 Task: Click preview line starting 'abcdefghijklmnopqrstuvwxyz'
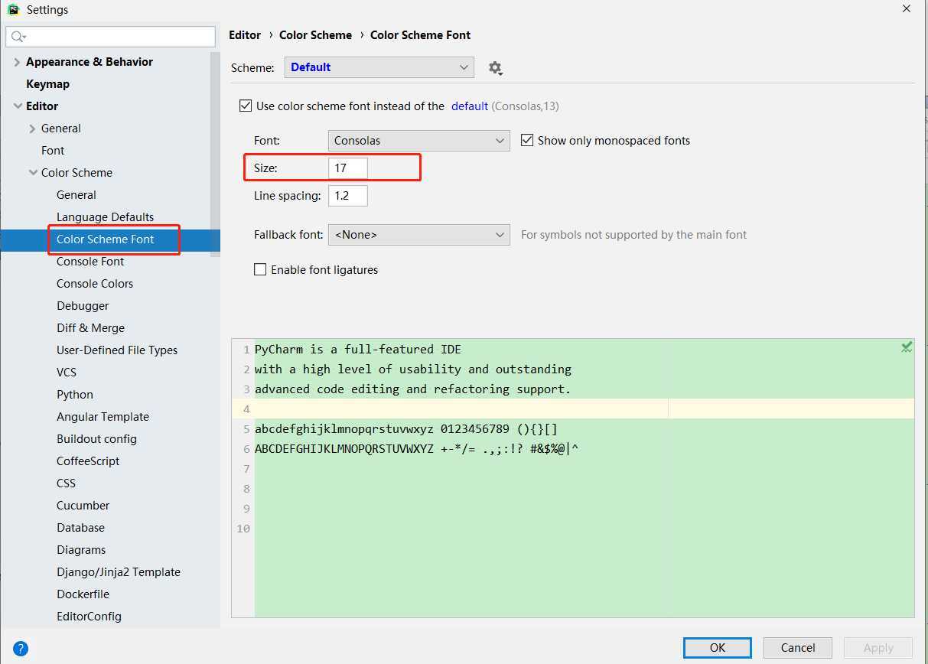tap(406, 429)
